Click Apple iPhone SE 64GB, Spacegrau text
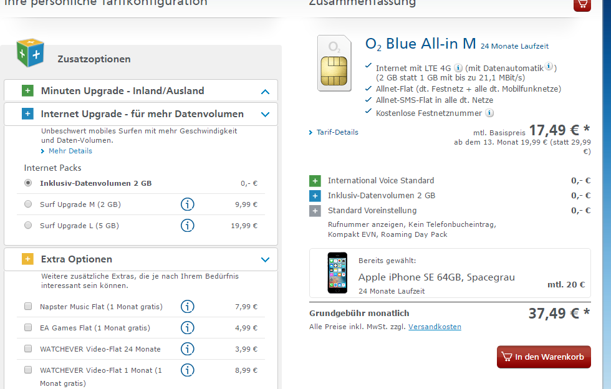Screen dimensions: 611x389 pyautogui.click(x=436, y=277)
